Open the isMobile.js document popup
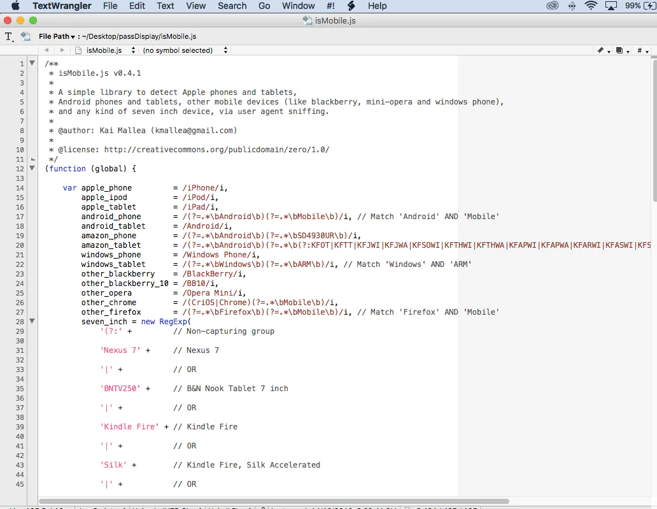This screenshot has height=509, width=657. [105, 50]
